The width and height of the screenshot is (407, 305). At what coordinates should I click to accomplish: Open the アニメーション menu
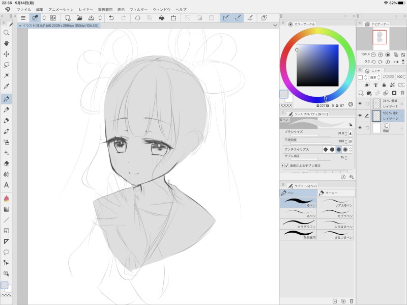pos(61,10)
